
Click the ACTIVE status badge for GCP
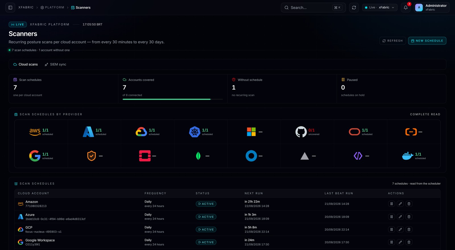coord(206,230)
